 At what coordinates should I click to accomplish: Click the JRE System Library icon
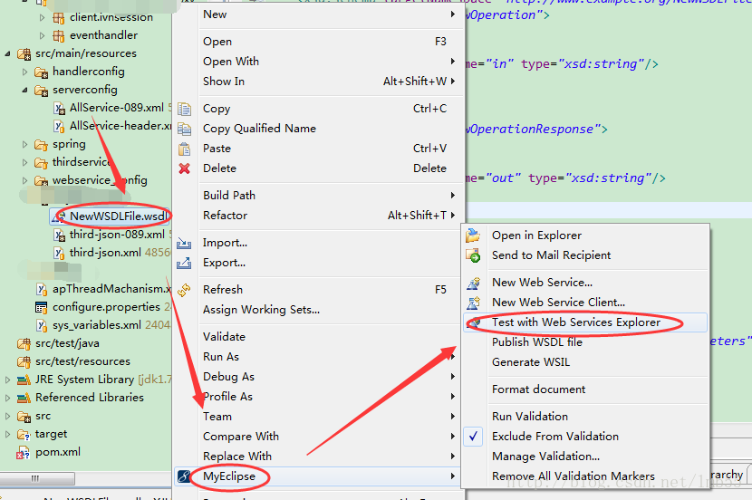click(24, 380)
